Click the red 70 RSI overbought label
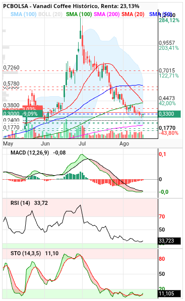Image resolution: width=185 pixels, height=301 pixels. tap(162, 217)
